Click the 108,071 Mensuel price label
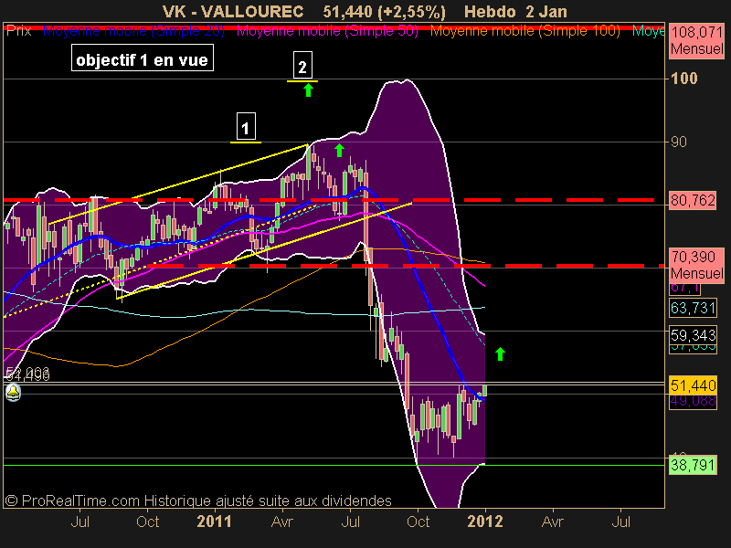The image size is (731, 548). click(696, 40)
